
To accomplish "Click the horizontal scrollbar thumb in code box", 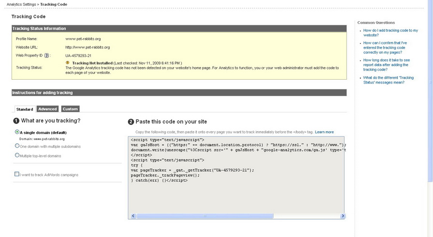I will [x=205, y=216].
